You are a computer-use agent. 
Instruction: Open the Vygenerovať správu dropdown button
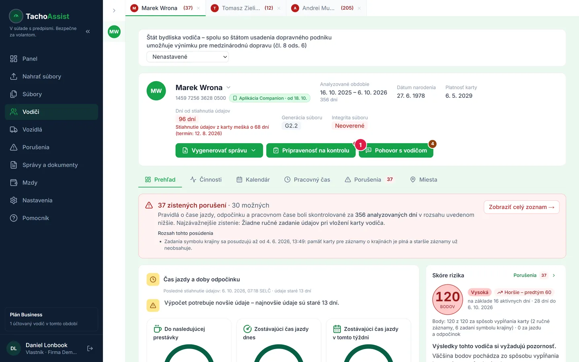click(219, 150)
